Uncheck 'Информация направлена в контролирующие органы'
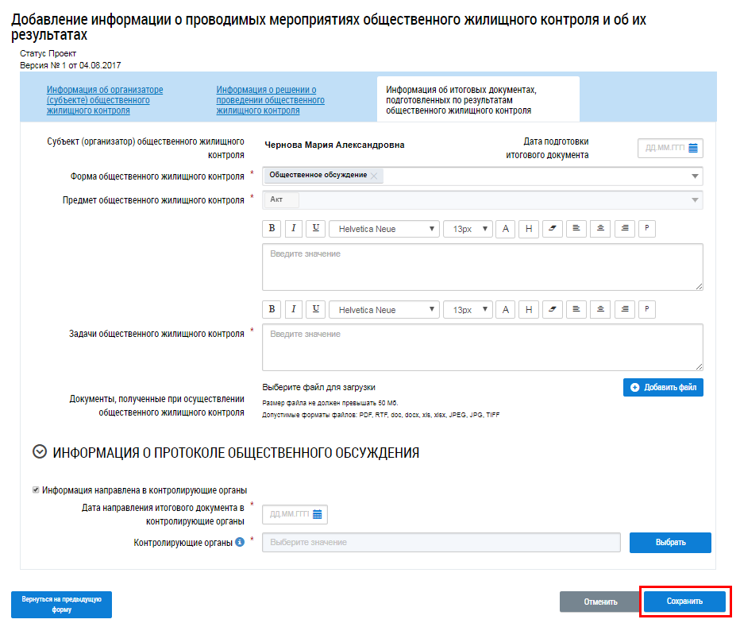Screen dimensions: 740x627 click(x=36, y=490)
